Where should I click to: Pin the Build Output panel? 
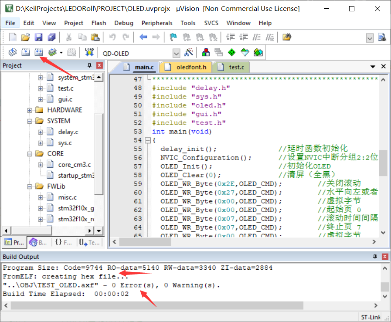coord(375,257)
